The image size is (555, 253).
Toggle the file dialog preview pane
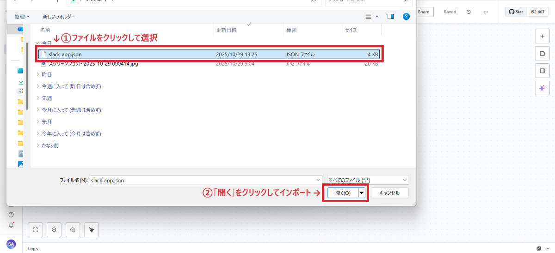coord(390,17)
